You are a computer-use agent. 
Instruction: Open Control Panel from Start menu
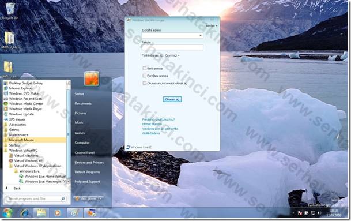84,153
